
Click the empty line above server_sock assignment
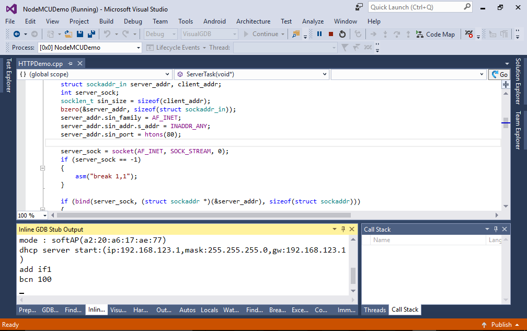(272, 143)
